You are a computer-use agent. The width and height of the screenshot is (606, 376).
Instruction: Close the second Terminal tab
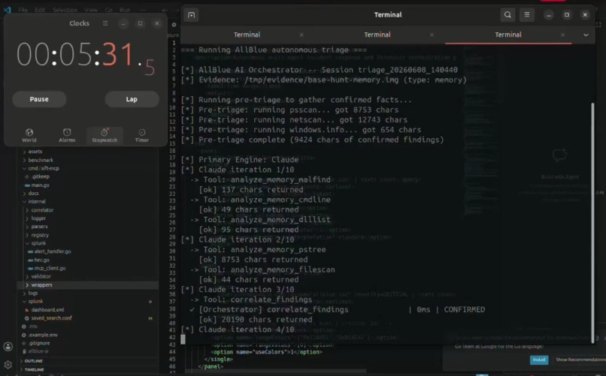(x=432, y=35)
